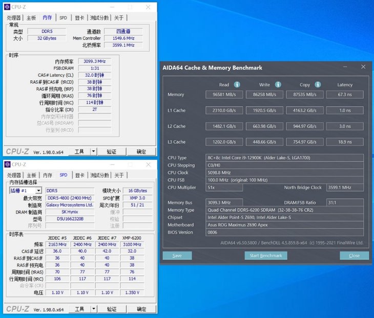The width and height of the screenshot is (374, 318).
Task: Click the L1 Cache Read value 2310.0 GB/s
Action: tap(224, 110)
